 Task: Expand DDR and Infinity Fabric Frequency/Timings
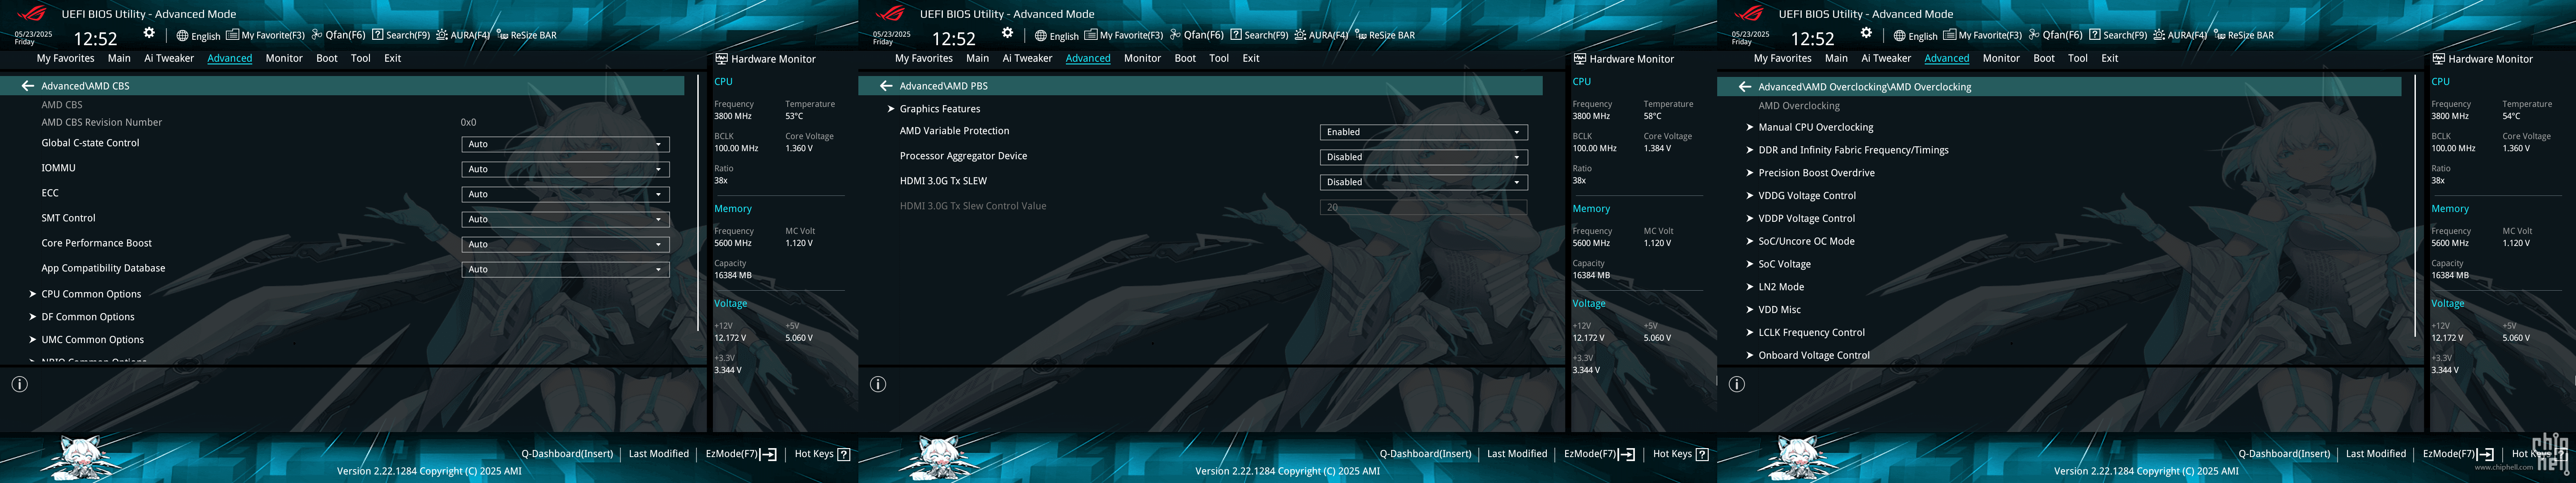pyautogui.click(x=1853, y=150)
